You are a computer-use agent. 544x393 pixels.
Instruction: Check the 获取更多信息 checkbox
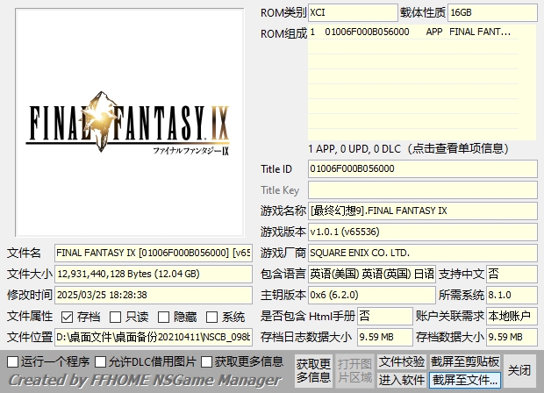[x=206, y=361]
